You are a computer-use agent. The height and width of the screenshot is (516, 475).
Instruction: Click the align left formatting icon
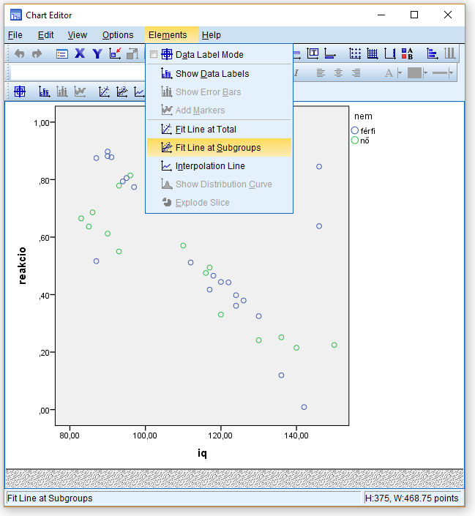click(x=321, y=72)
